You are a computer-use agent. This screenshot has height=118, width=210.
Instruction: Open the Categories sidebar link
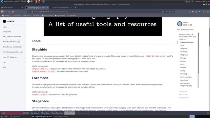pos(7,32)
